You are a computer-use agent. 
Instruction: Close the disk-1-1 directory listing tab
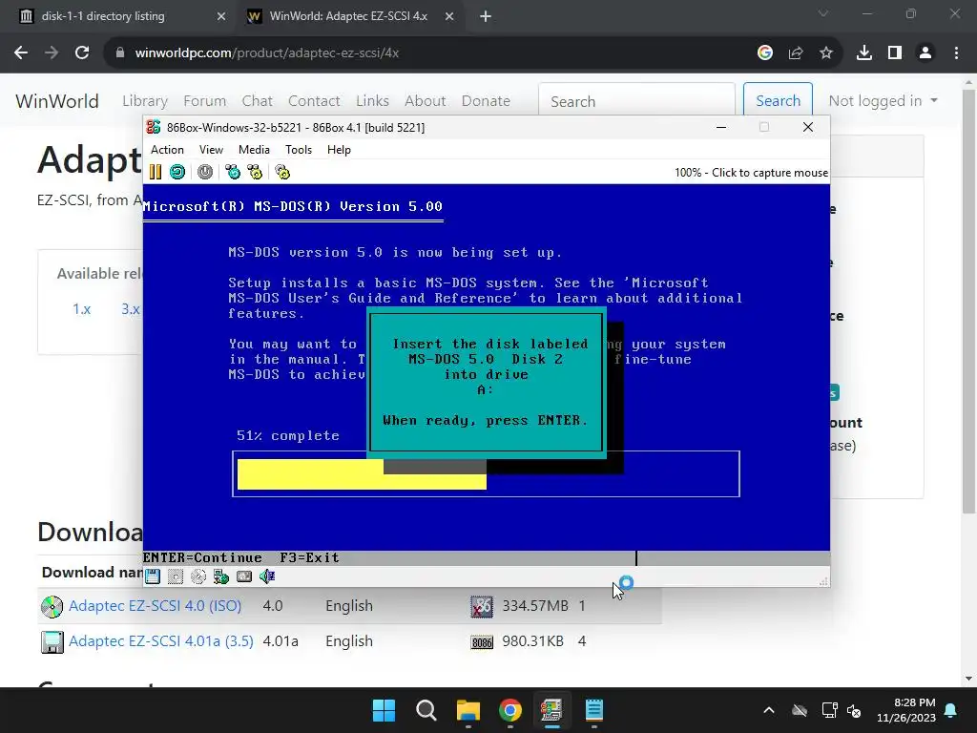(221, 16)
